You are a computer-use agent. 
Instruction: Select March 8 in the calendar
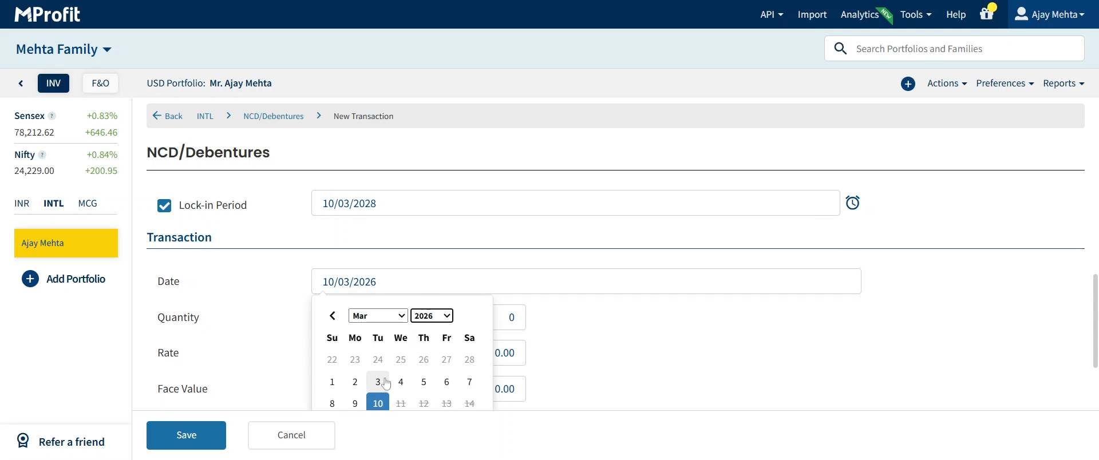click(332, 403)
